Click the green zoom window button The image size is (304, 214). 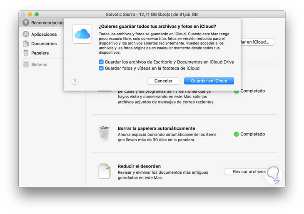(x=37, y=14)
